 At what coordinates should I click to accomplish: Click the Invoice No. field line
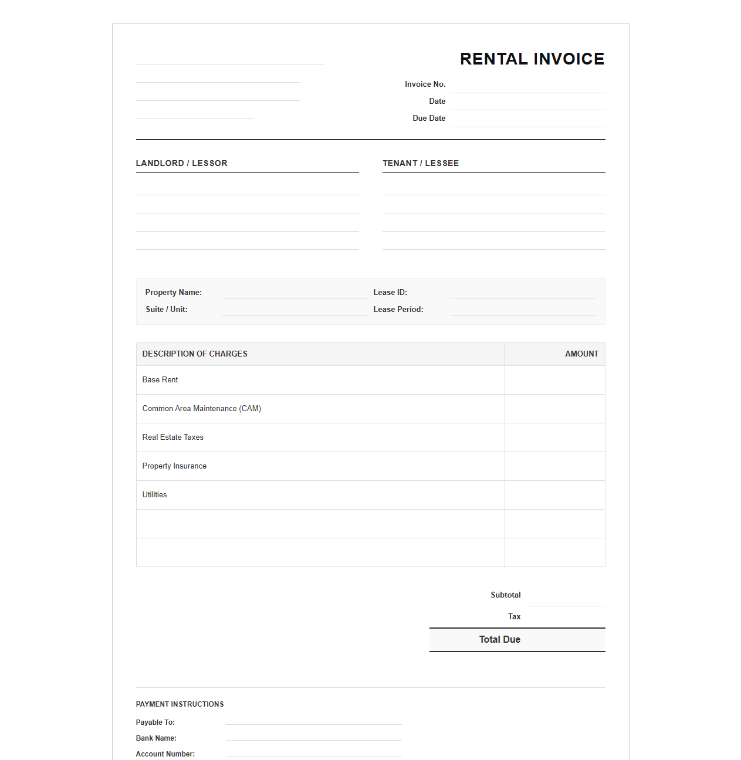click(527, 84)
